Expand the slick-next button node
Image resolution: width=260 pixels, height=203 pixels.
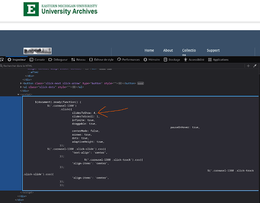[x=21, y=83]
